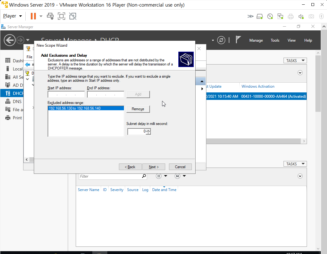The image size is (327, 254).
Task: Open the lower TASKS dropdown
Action: click(x=295, y=164)
